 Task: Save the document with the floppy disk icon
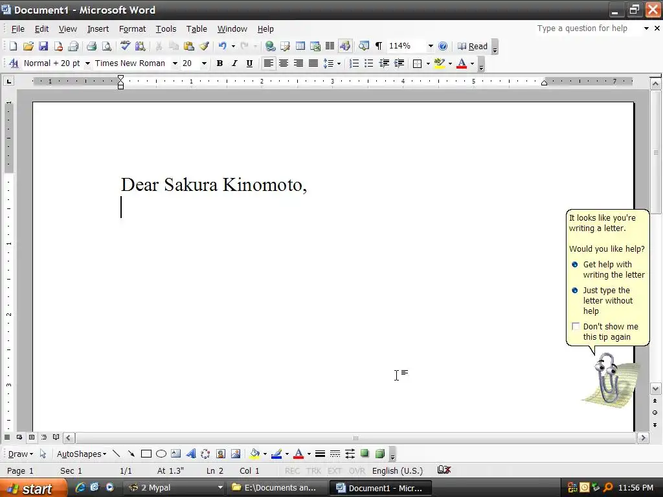click(43, 46)
